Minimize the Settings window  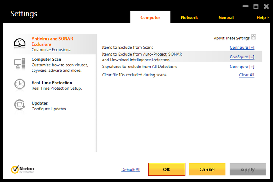point(246,6)
